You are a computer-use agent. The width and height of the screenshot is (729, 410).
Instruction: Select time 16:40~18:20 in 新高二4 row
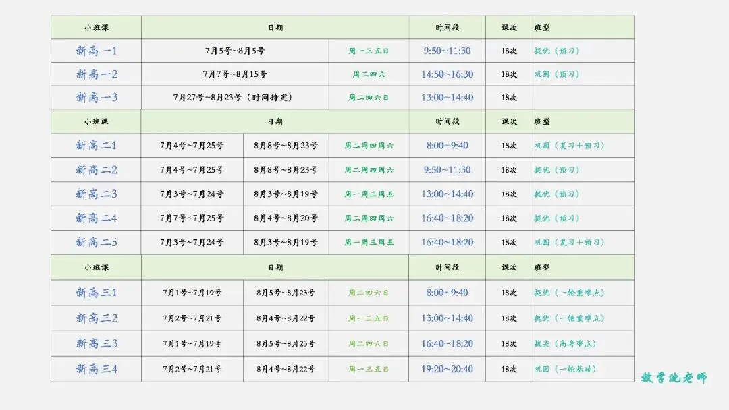click(x=447, y=218)
